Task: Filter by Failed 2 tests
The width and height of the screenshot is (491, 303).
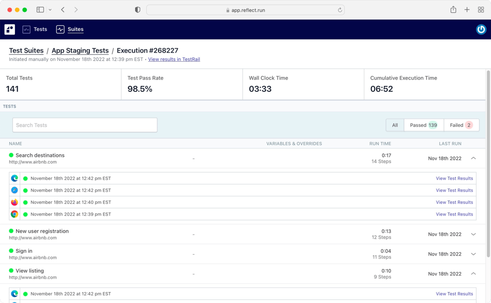Action: point(461,125)
